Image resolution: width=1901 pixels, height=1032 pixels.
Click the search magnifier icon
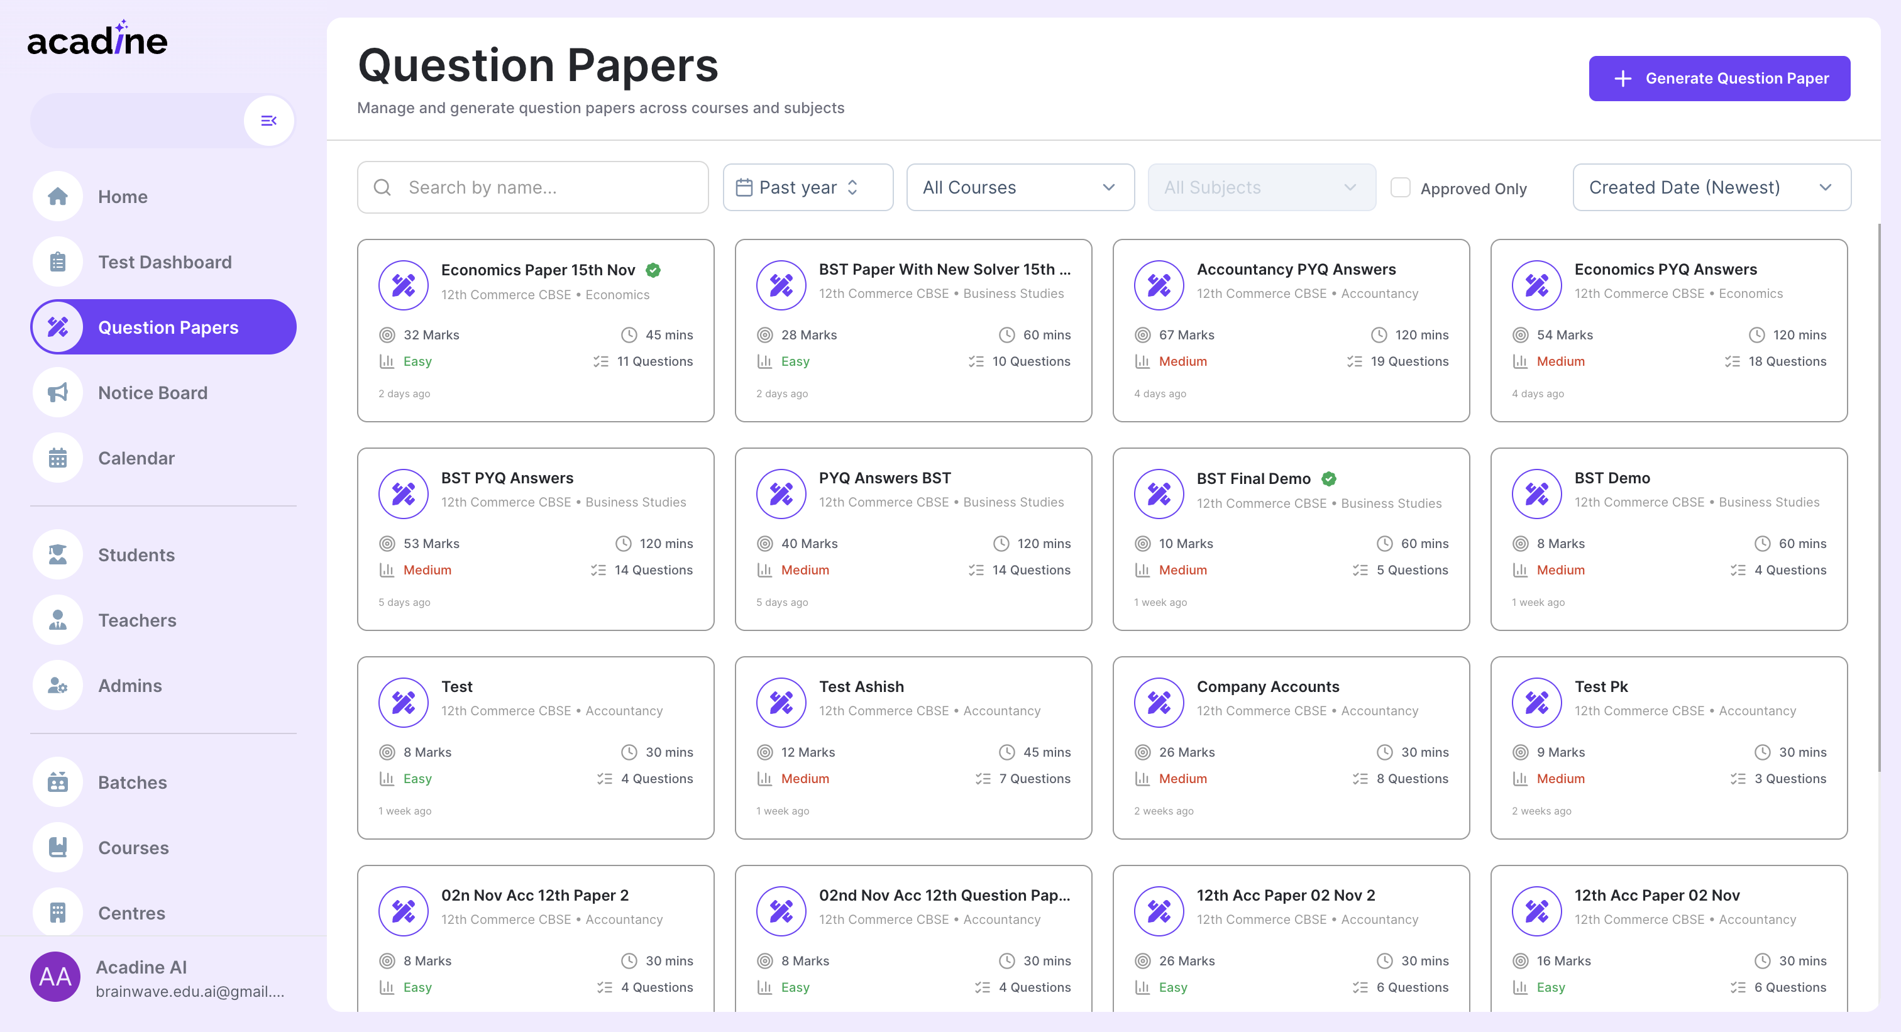tap(382, 187)
